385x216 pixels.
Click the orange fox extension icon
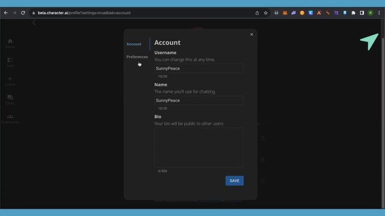[x=285, y=13]
